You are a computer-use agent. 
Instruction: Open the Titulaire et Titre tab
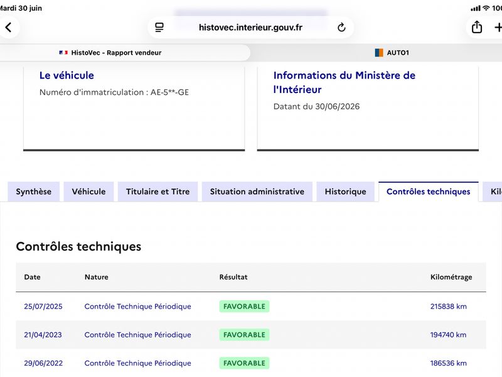(x=158, y=192)
